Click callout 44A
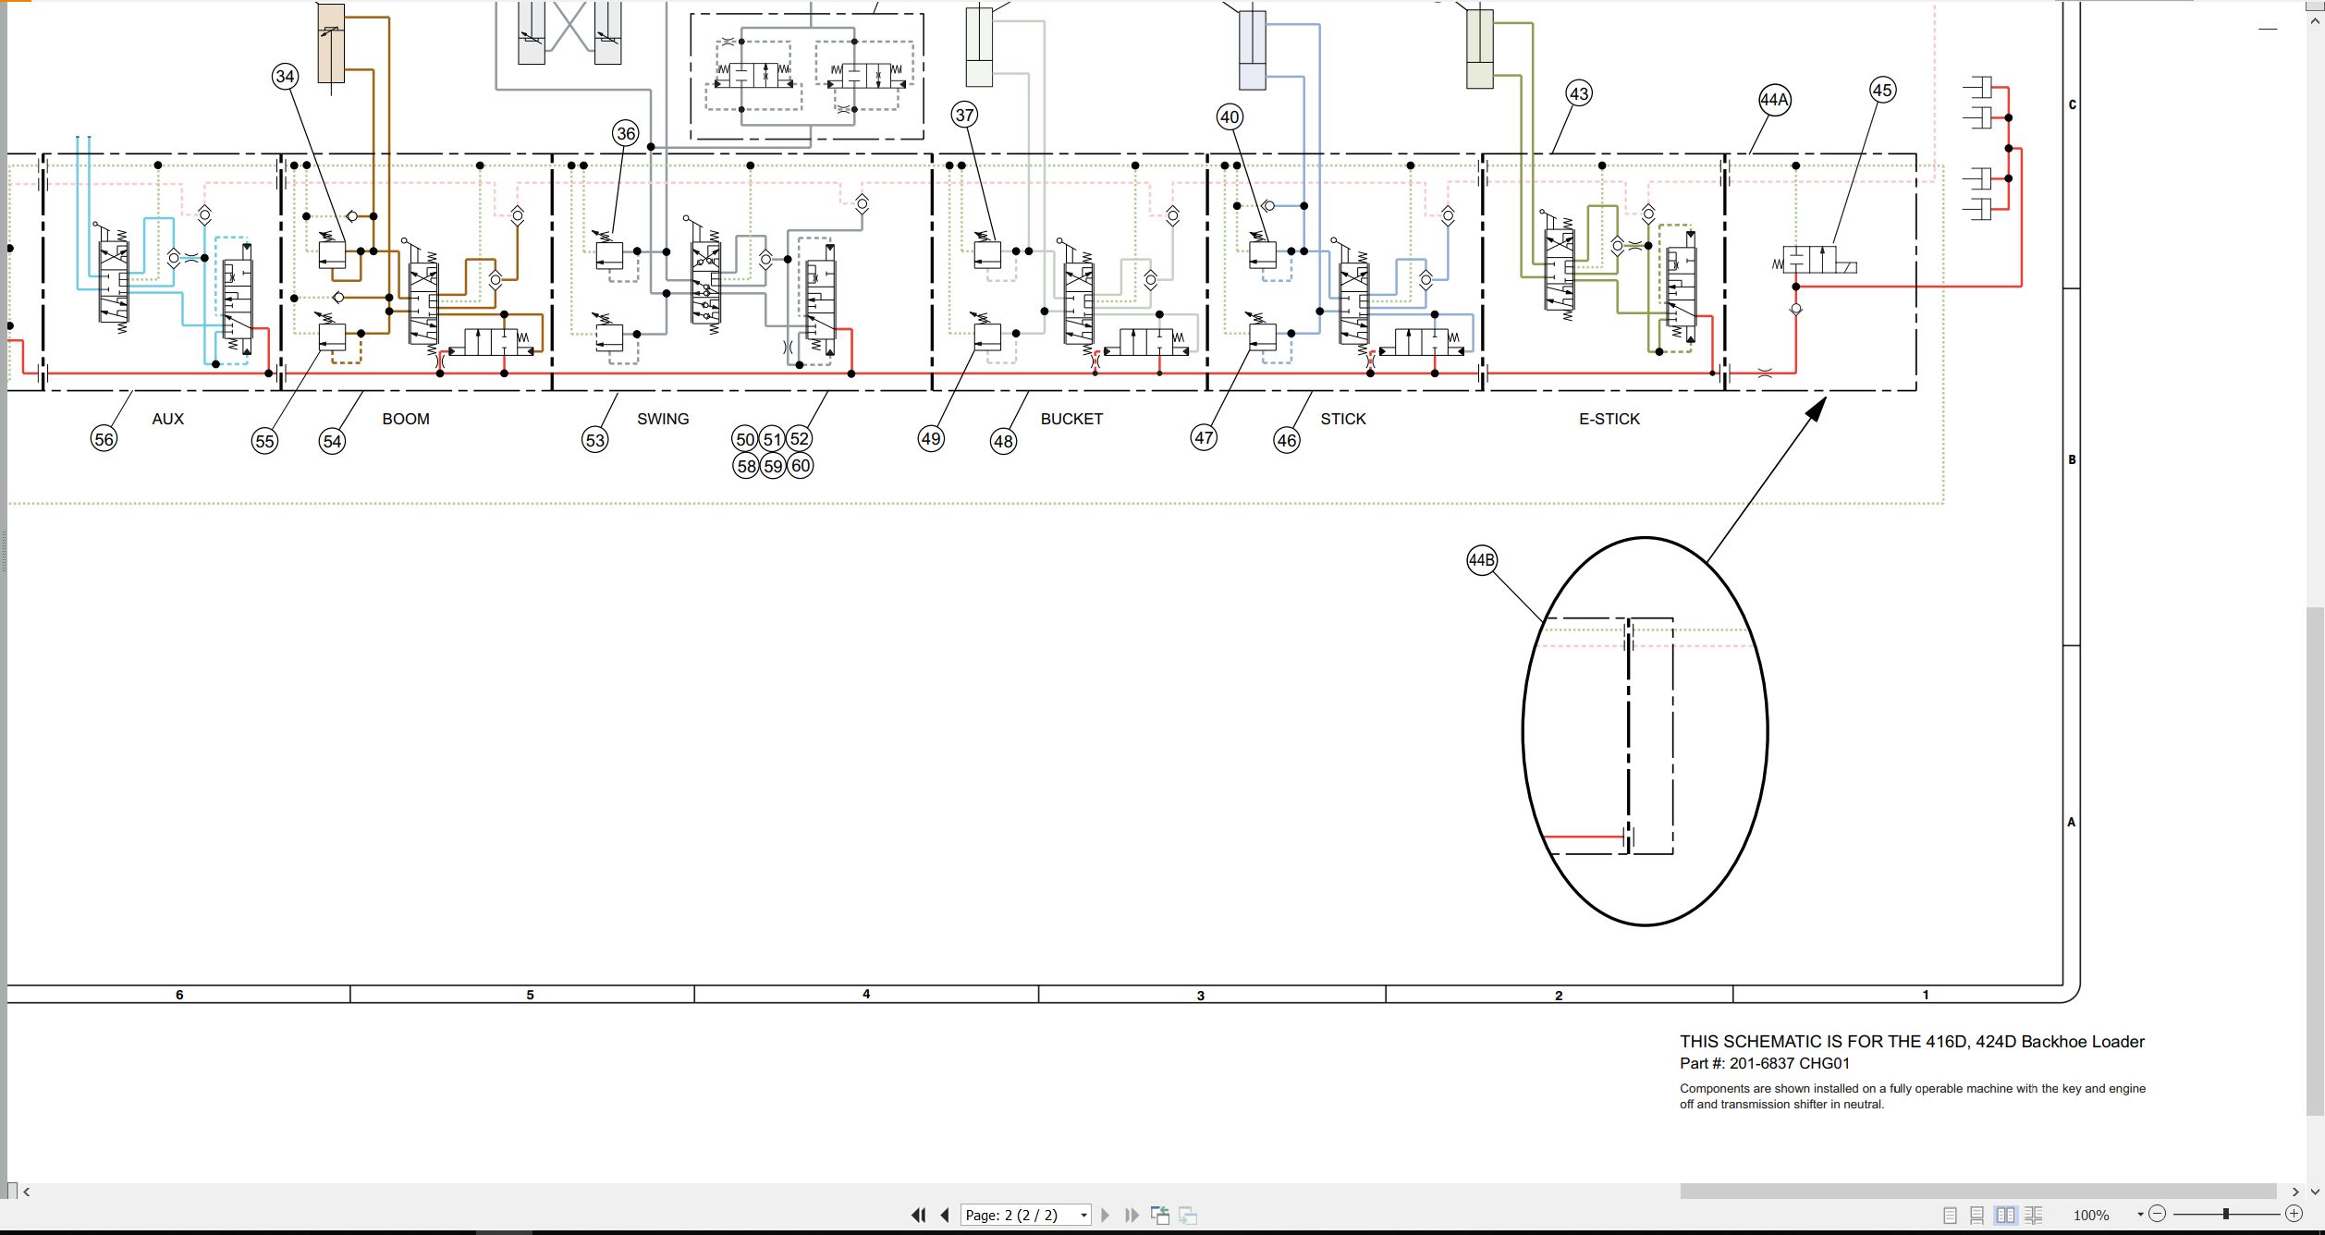This screenshot has height=1235, width=2325. click(x=1774, y=100)
